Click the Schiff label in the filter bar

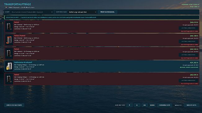click(7, 12)
